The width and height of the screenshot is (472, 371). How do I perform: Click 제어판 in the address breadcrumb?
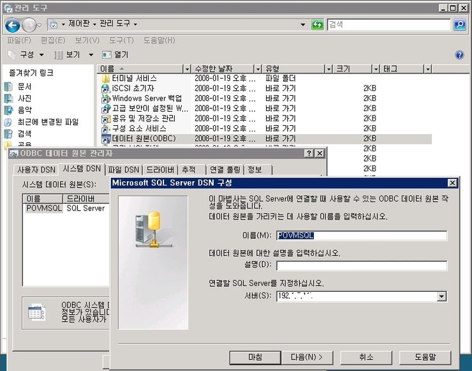pos(79,24)
